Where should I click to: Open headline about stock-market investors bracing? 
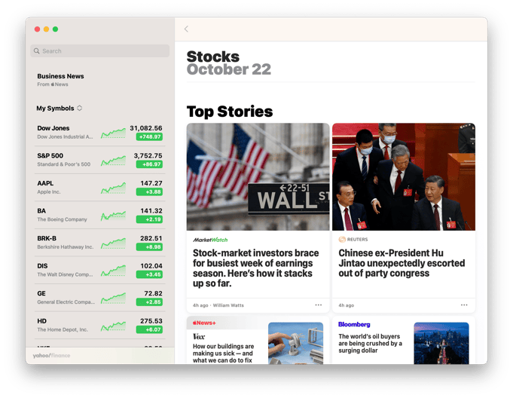click(x=256, y=268)
